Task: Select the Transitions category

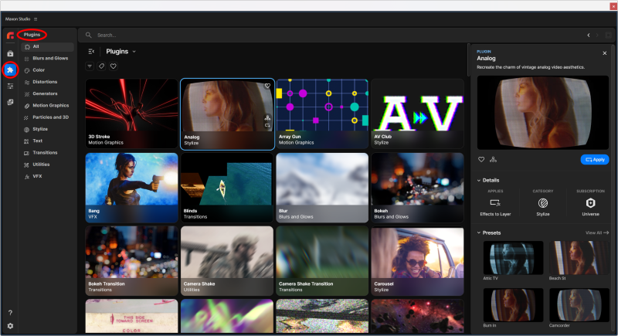Action: point(47,153)
